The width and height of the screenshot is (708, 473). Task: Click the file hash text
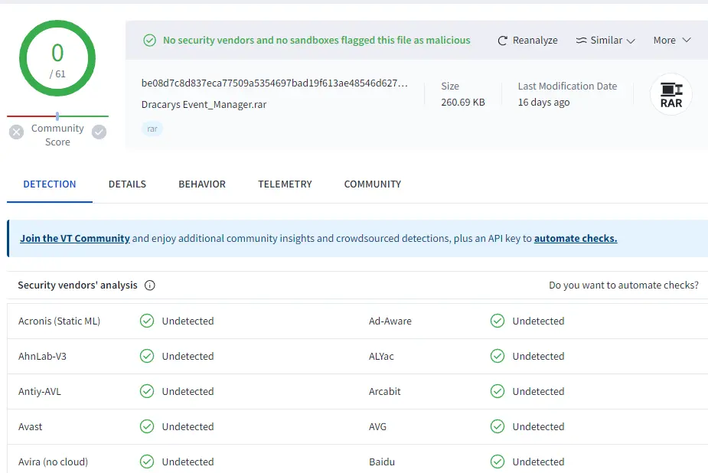tap(275, 83)
